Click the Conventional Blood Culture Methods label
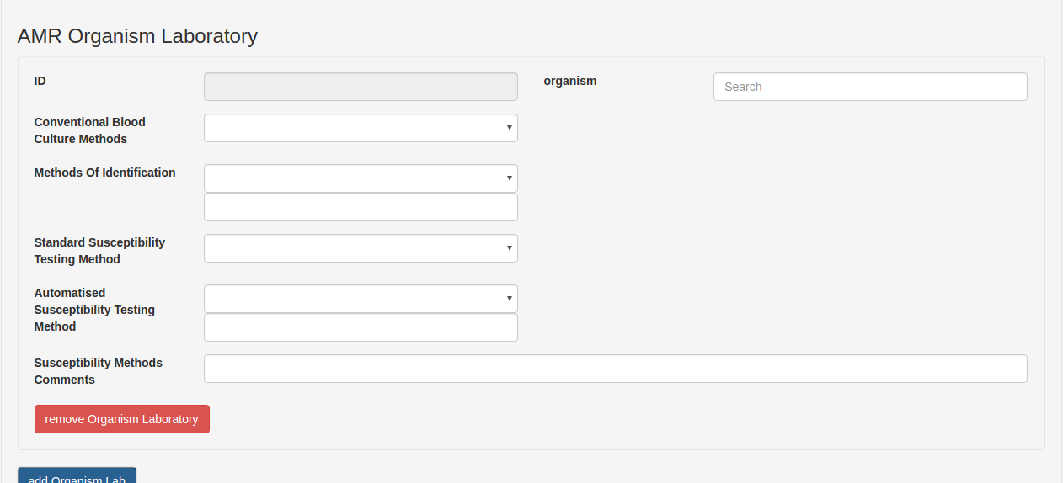The width and height of the screenshot is (1063, 483). (90, 130)
